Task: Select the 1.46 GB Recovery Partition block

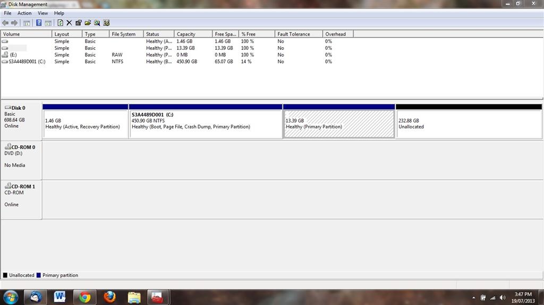Action: (x=86, y=121)
